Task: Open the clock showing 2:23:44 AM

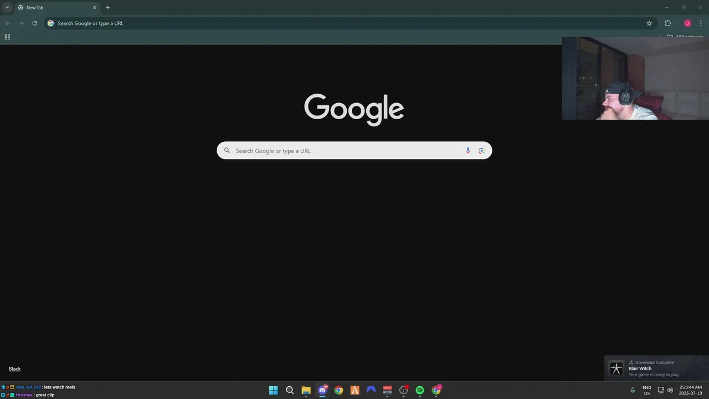Action: pos(691,390)
